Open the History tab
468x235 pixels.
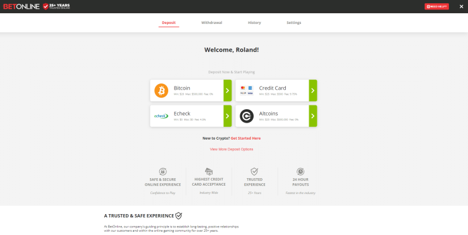coord(254,23)
